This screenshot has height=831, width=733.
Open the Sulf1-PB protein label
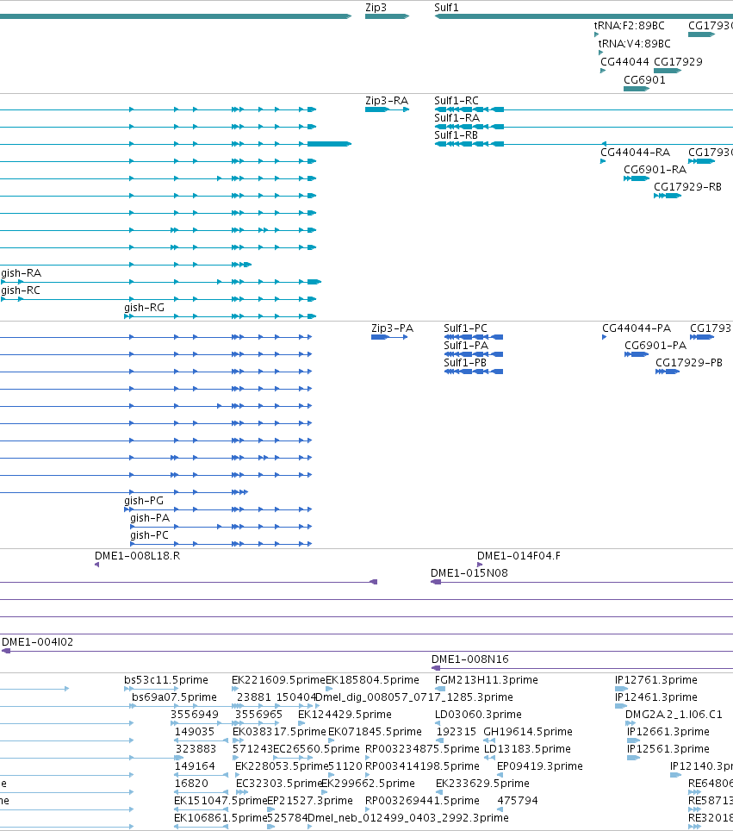pos(465,363)
